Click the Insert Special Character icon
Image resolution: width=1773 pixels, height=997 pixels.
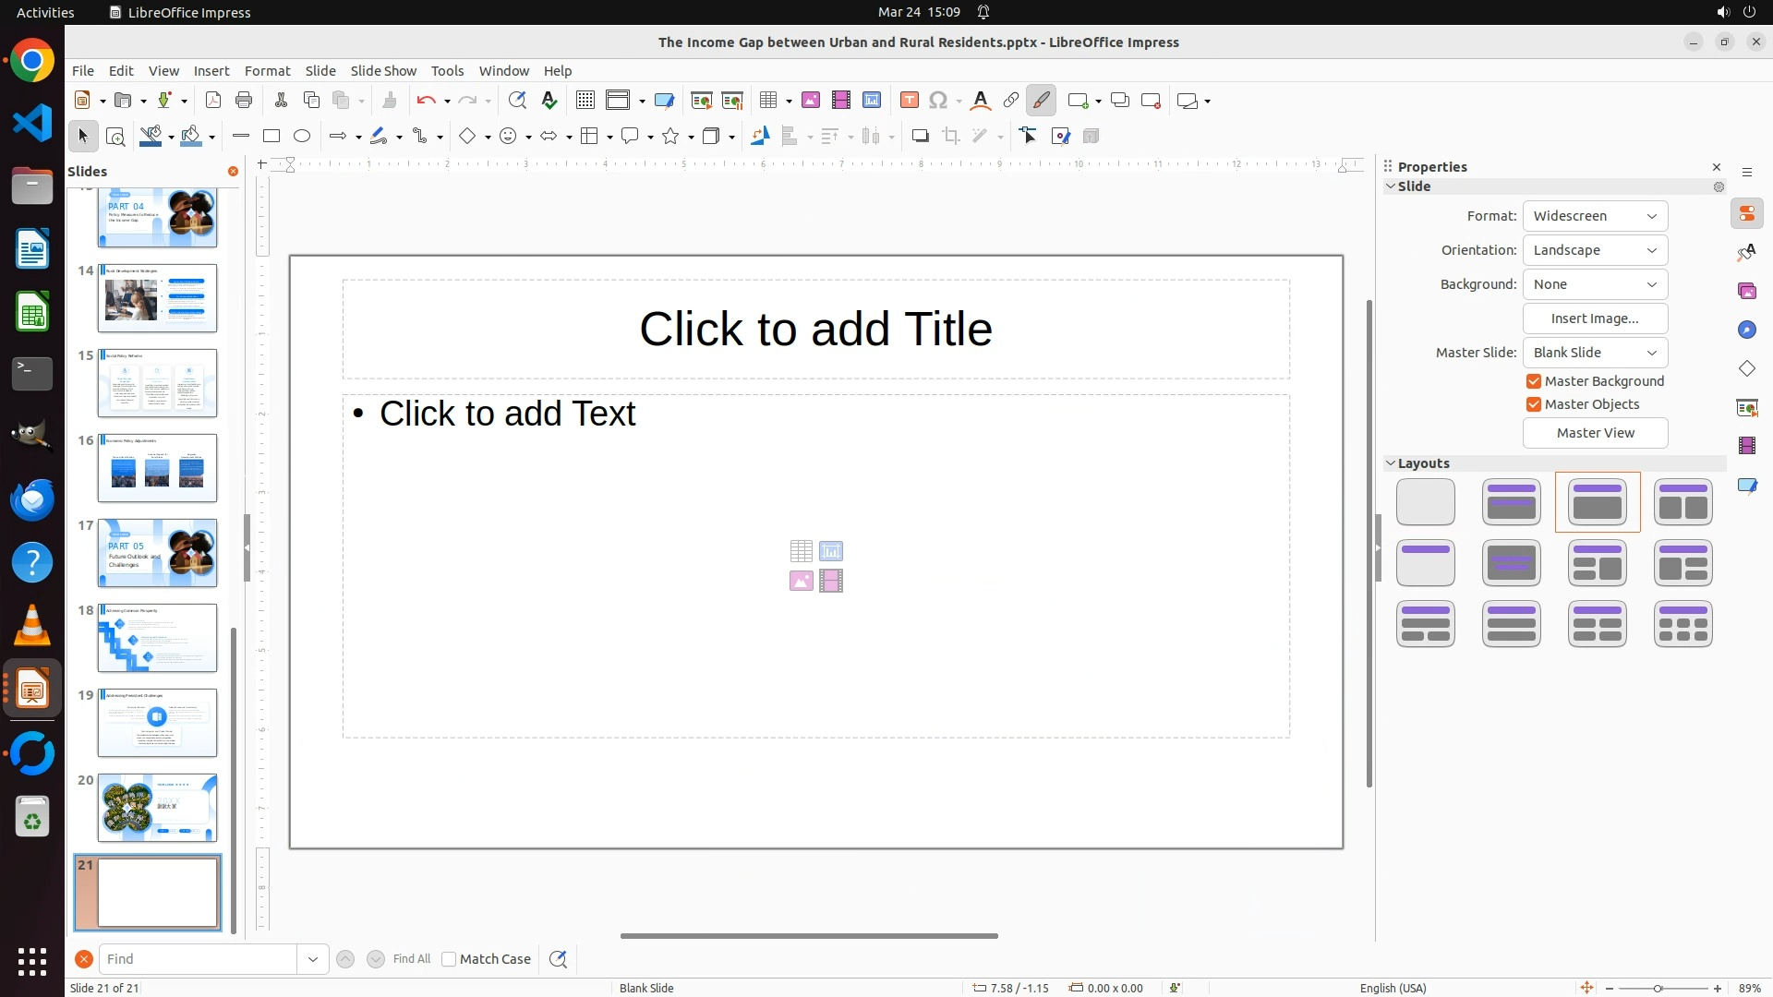[x=938, y=101]
